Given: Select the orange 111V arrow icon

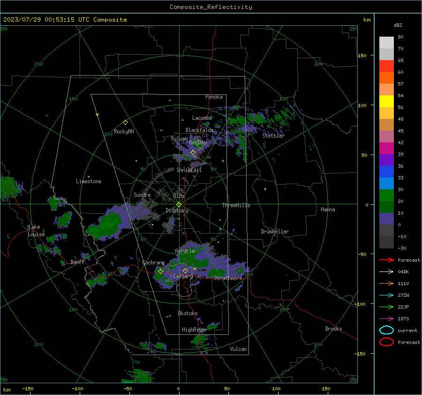Looking at the screenshot, I should pyautogui.click(x=386, y=283).
